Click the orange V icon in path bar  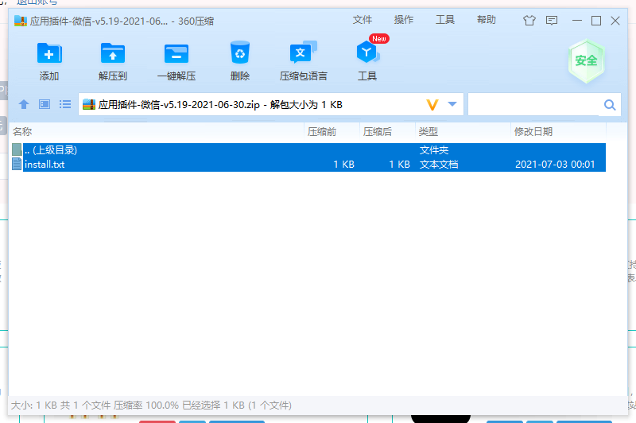click(x=432, y=105)
